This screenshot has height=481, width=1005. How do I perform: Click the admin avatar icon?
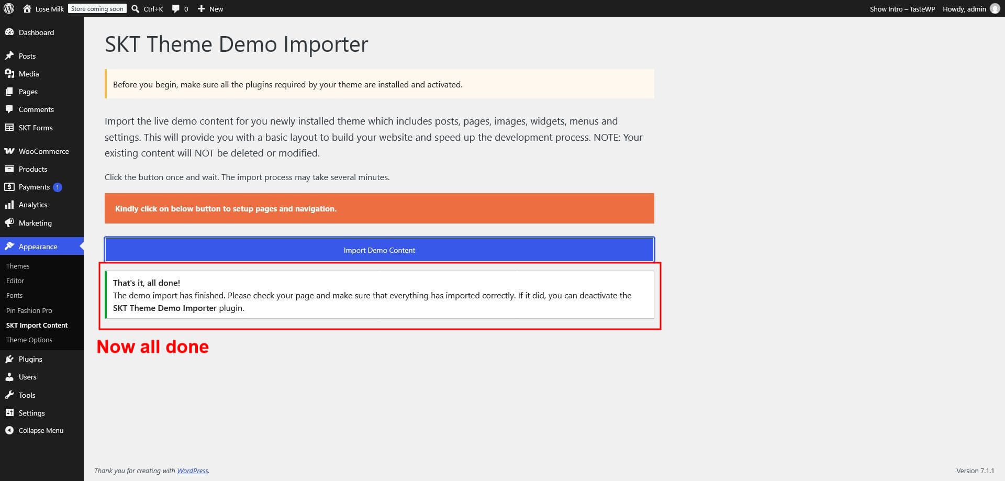tap(995, 8)
